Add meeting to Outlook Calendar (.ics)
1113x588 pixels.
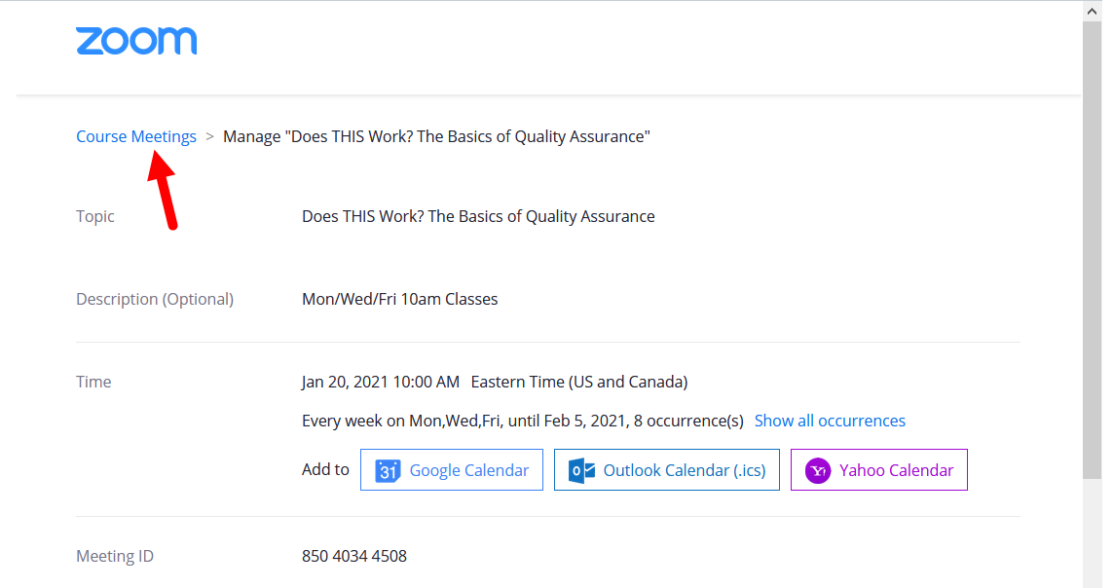click(666, 469)
